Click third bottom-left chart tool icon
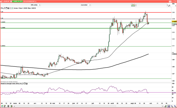 tap(8, 106)
